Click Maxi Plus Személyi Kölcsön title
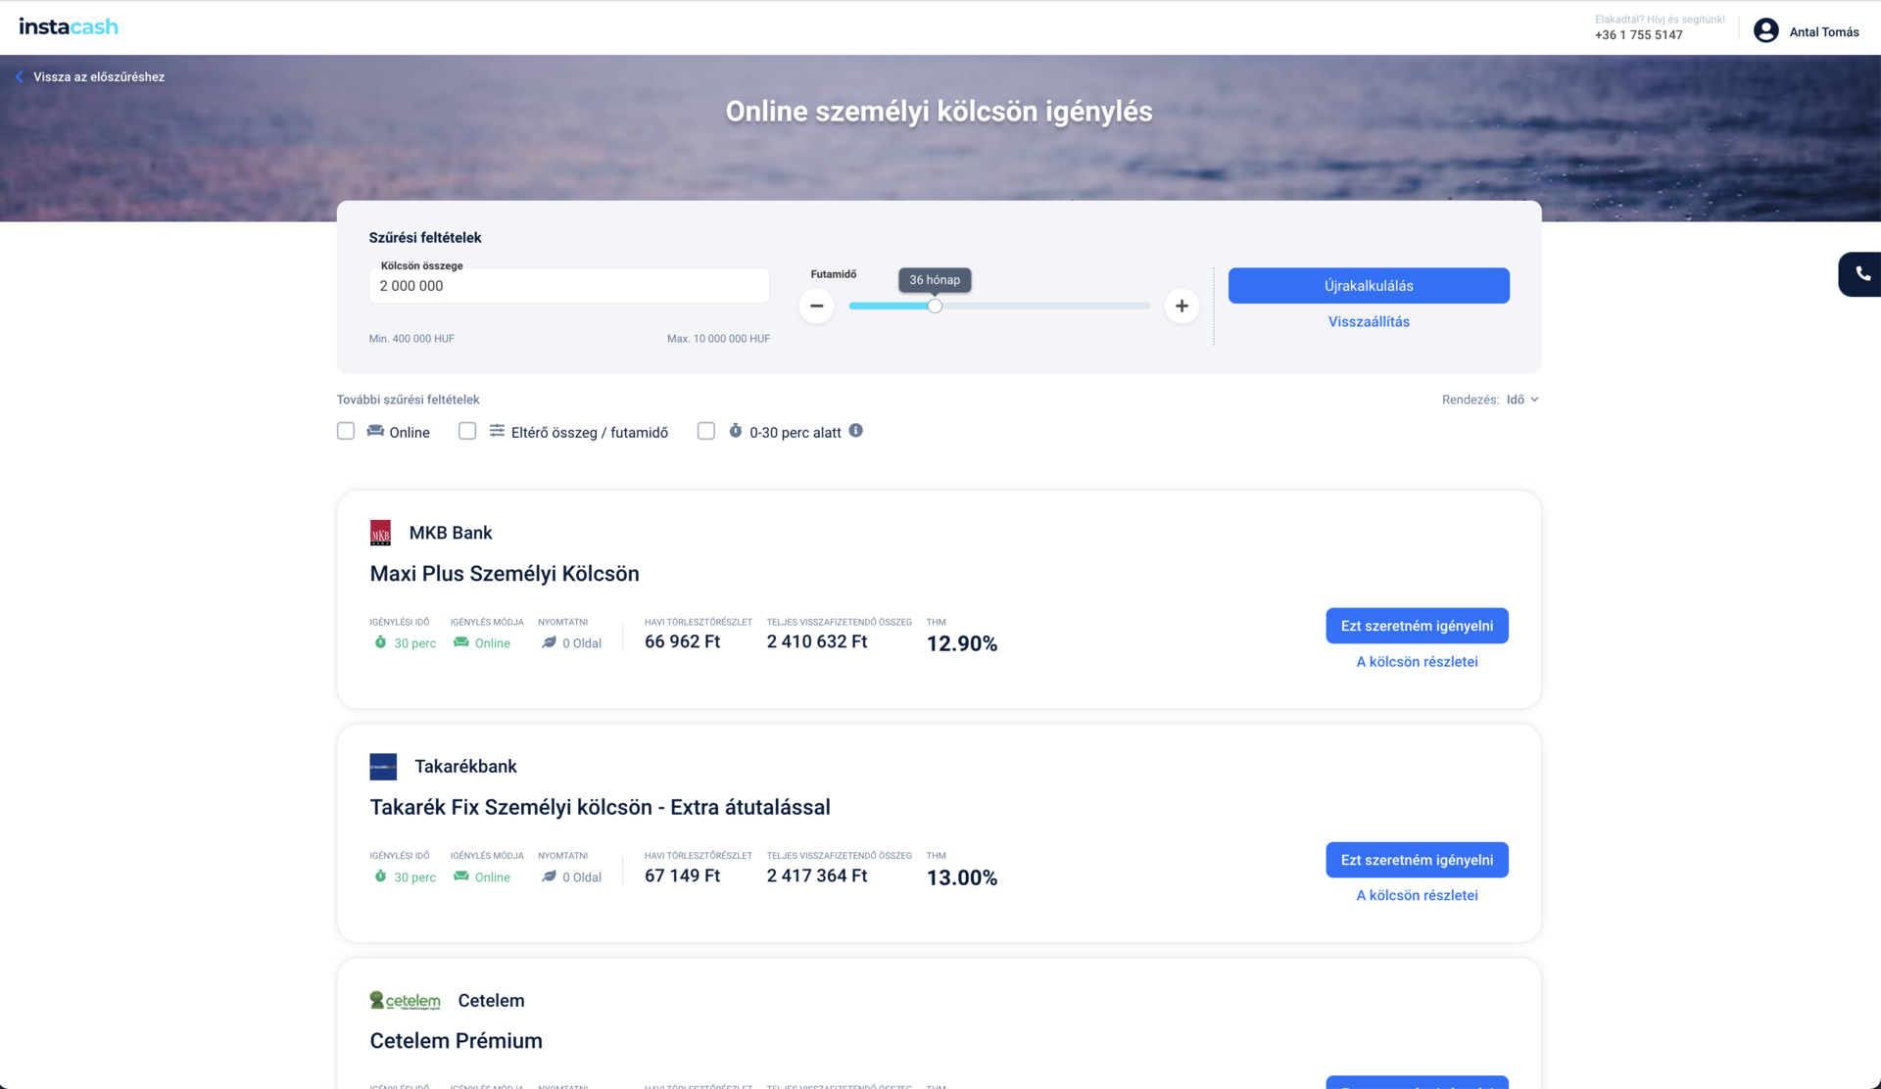1881x1089 pixels. [x=505, y=574]
